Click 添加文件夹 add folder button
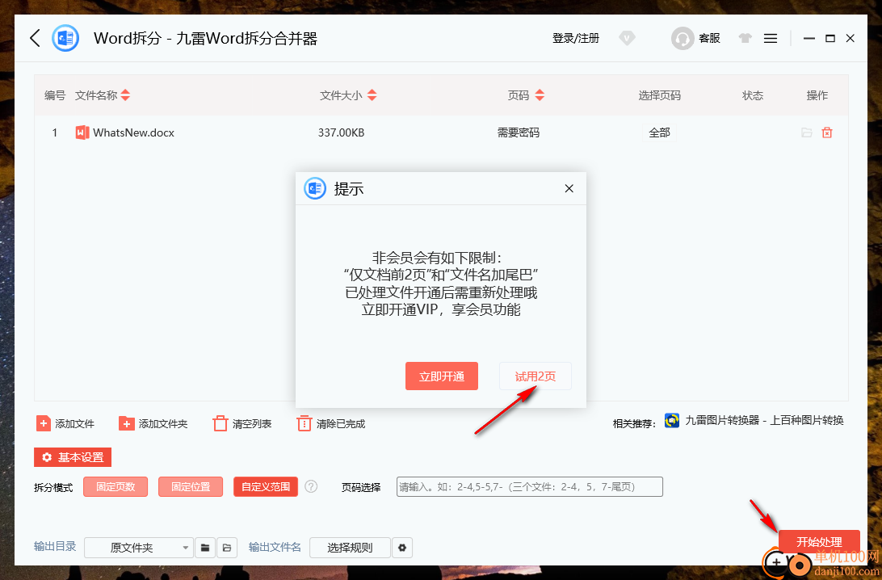The height and width of the screenshot is (580, 882). click(153, 423)
